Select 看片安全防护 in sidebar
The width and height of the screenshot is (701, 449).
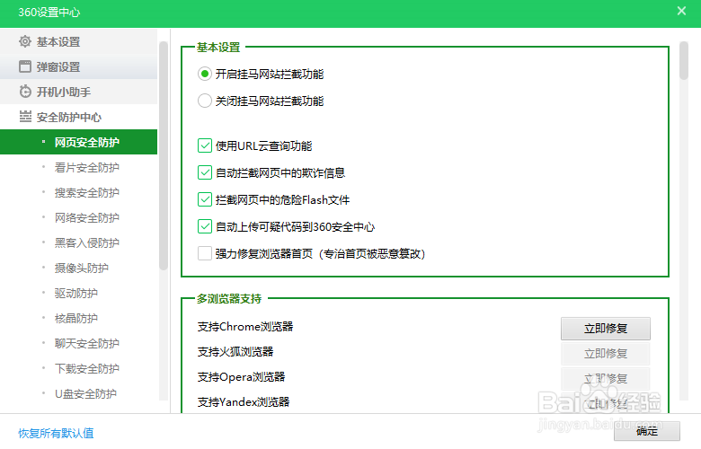tap(79, 168)
